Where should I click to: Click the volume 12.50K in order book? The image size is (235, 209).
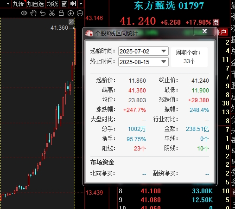[x=203, y=200]
